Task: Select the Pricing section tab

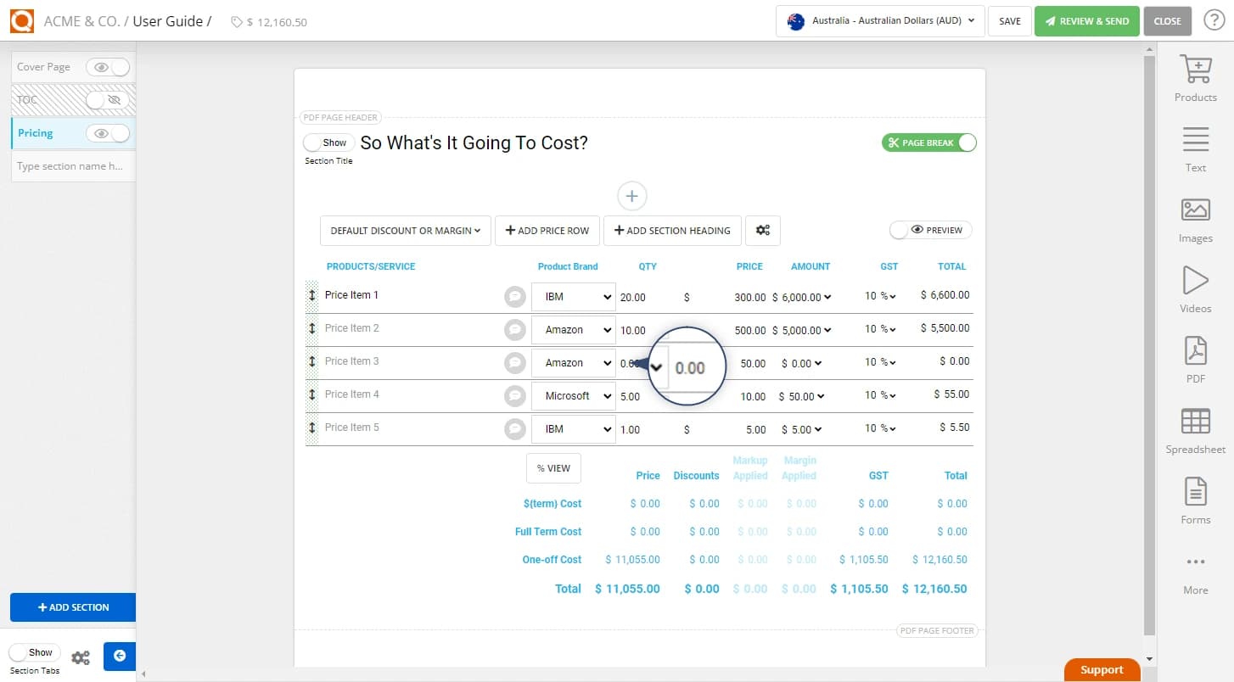Action: [35, 132]
